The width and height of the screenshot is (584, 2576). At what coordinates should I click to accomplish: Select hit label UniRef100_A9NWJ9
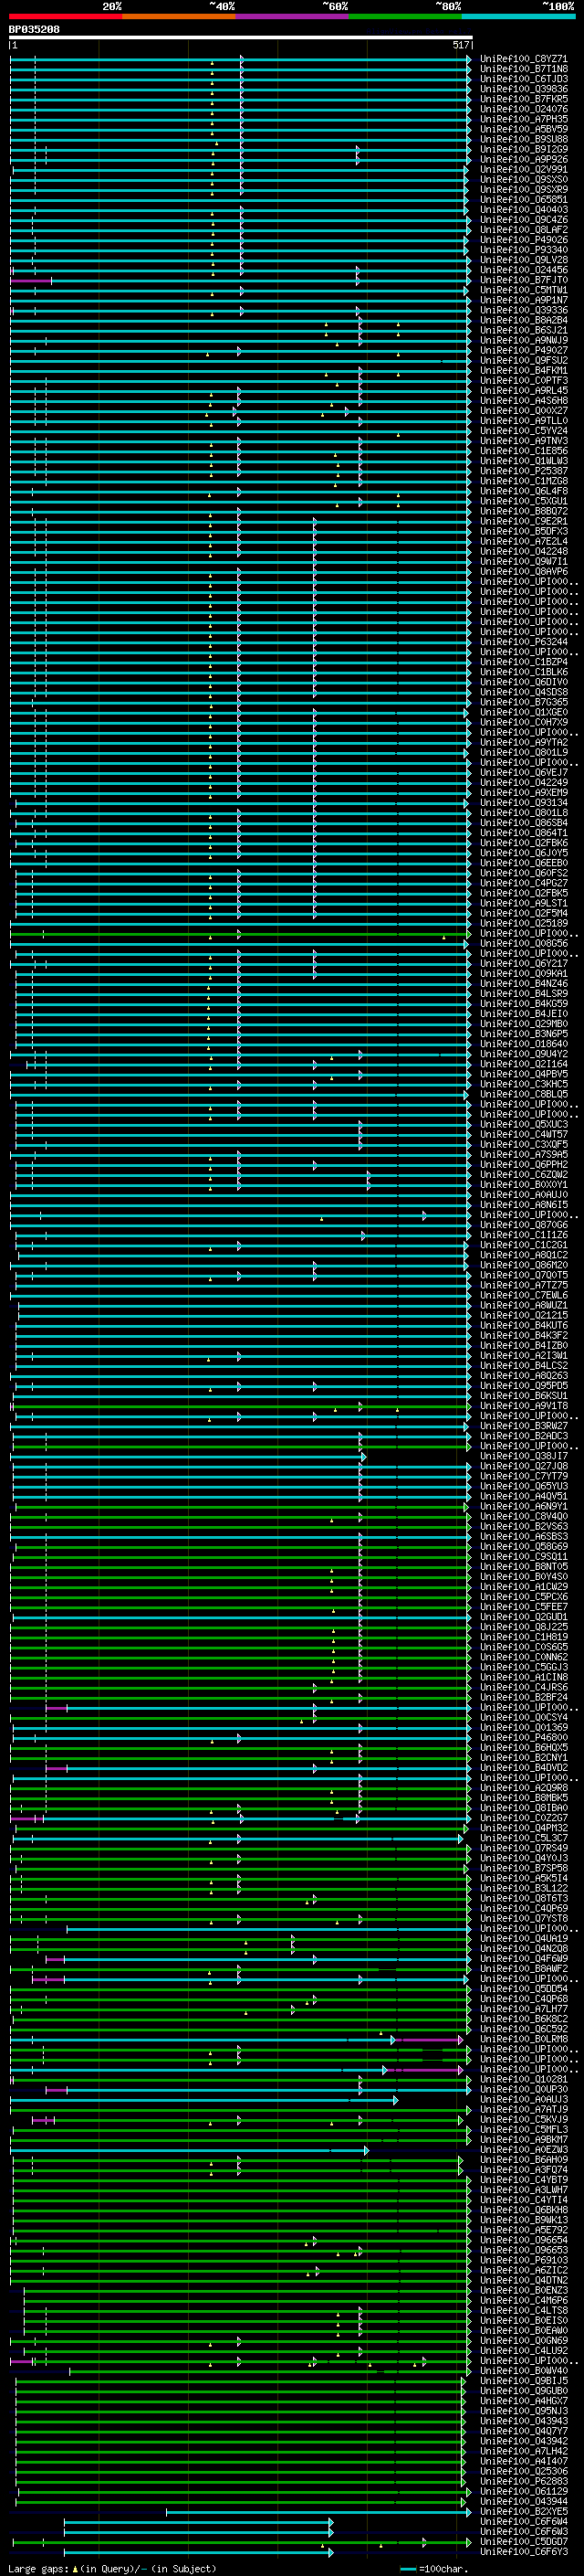click(524, 340)
